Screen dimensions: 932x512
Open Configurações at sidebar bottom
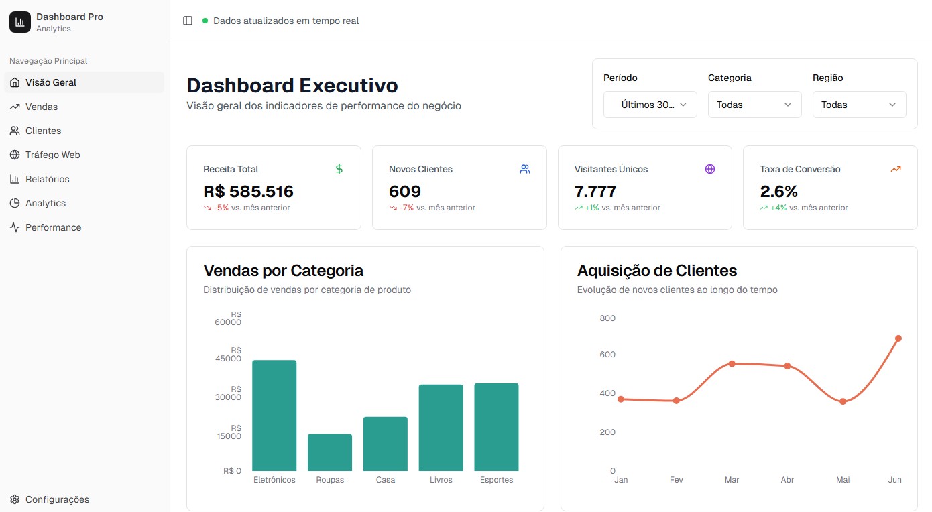(x=57, y=499)
